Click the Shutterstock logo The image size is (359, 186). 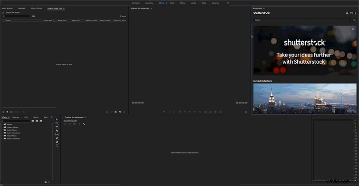(x=262, y=13)
